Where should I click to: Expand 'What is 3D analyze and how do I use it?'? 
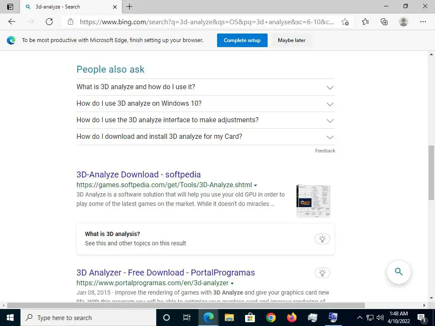click(206, 87)
